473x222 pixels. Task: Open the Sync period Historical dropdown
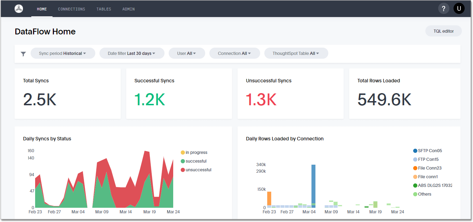pos(63,53)
